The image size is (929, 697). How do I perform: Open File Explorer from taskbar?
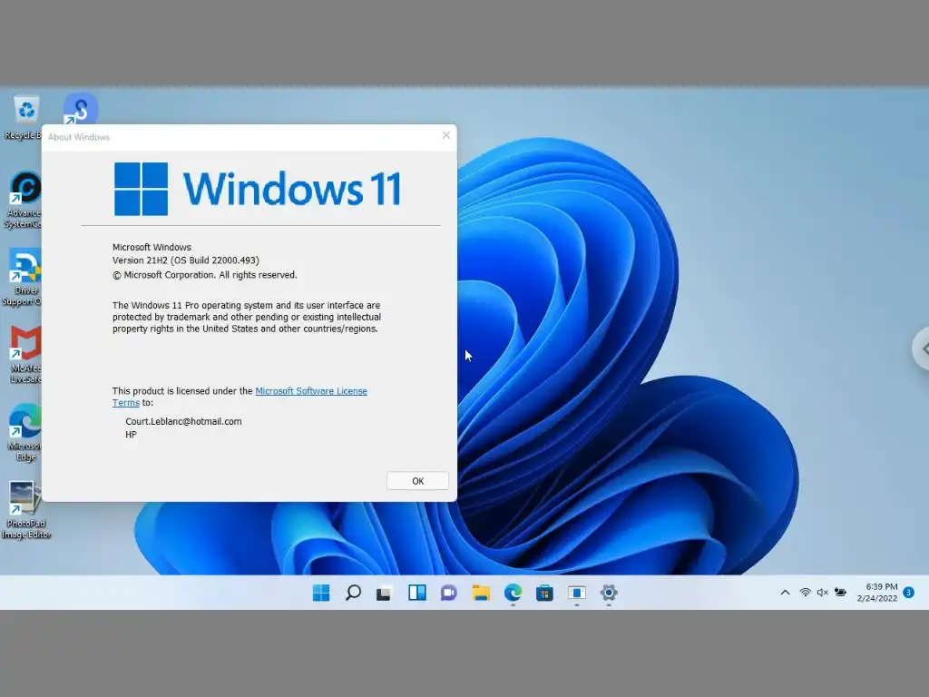pyautogui.click(x=481, y=593)
